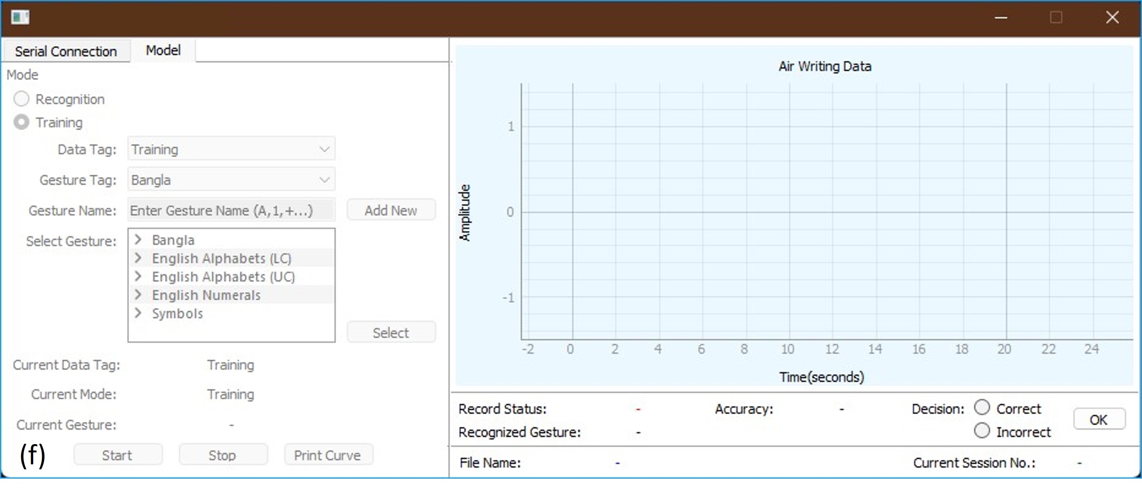Expand the Bangla tree node

(138, 239)
